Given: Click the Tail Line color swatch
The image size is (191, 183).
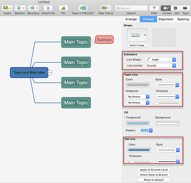Looking at the screenshot, I should [x=139, y=150].
